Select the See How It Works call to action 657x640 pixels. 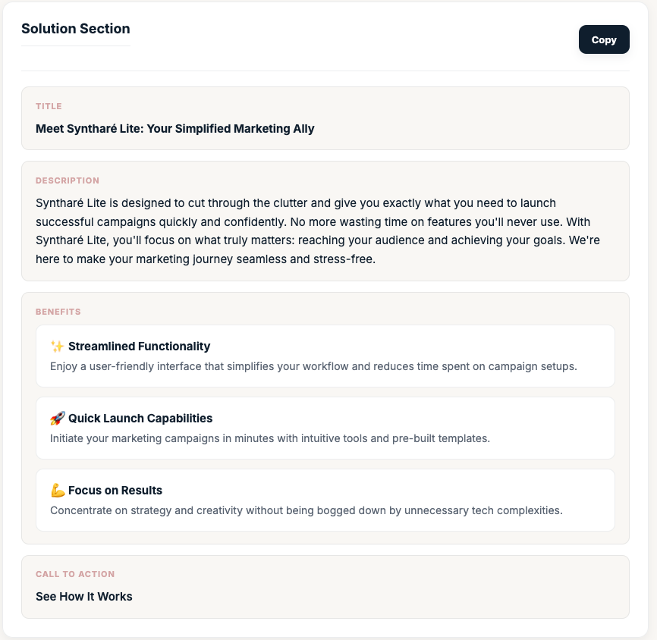83,597
